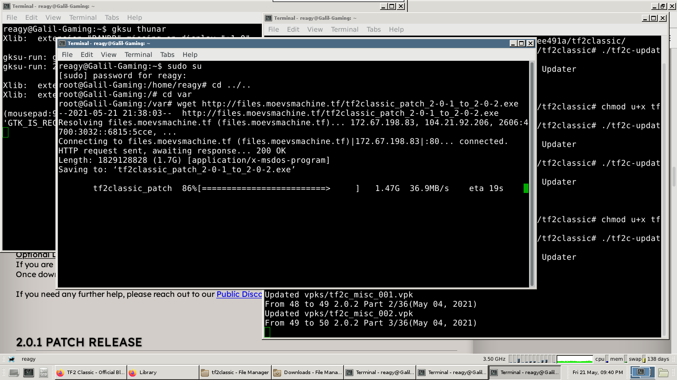
Task: Open View menu in the front terminal window
Action: click(108, 54)
